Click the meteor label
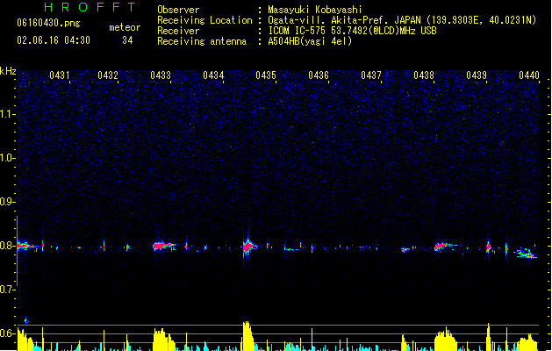 coord(125,27)
